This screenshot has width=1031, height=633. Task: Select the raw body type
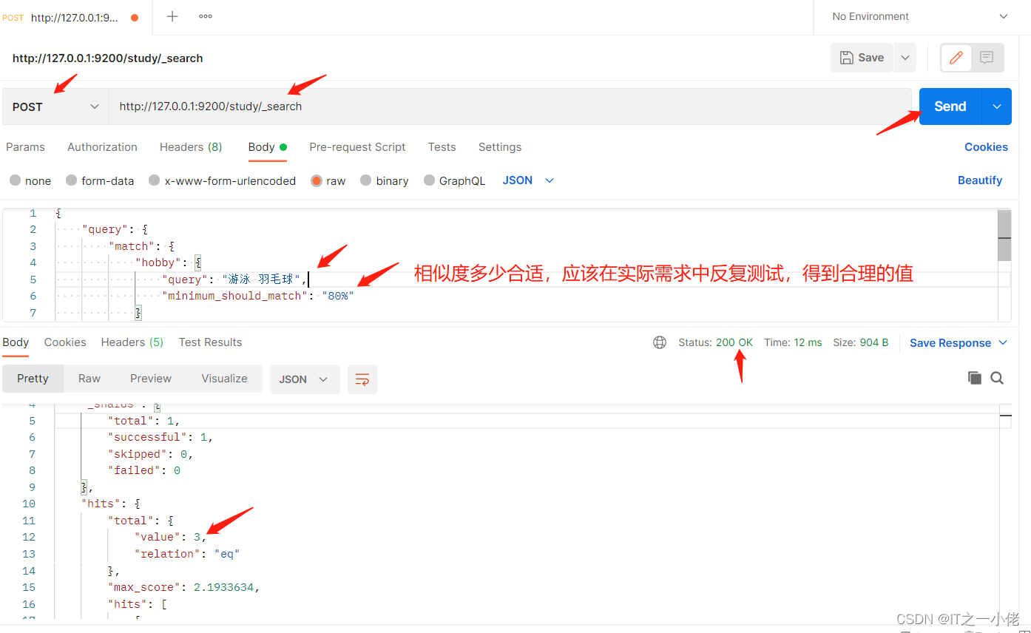click(328, 180)
